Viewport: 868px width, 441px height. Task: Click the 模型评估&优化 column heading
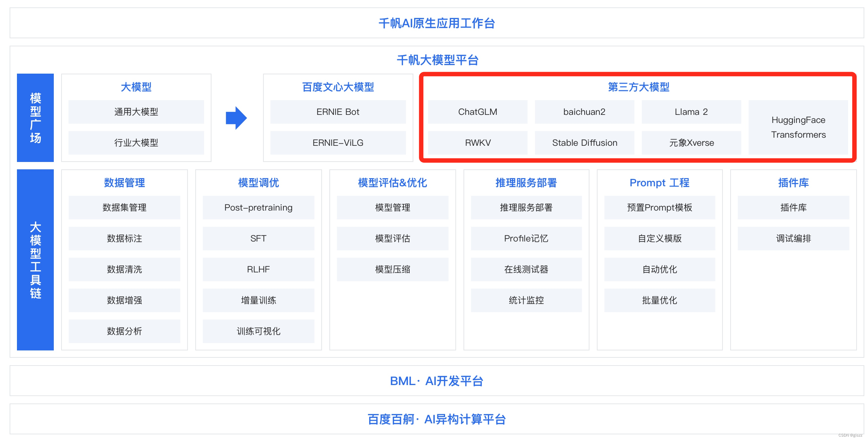392,183
